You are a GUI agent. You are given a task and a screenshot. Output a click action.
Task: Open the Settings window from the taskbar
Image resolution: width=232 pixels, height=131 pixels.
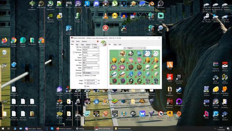pyautogui.click(x=80, y=128)
